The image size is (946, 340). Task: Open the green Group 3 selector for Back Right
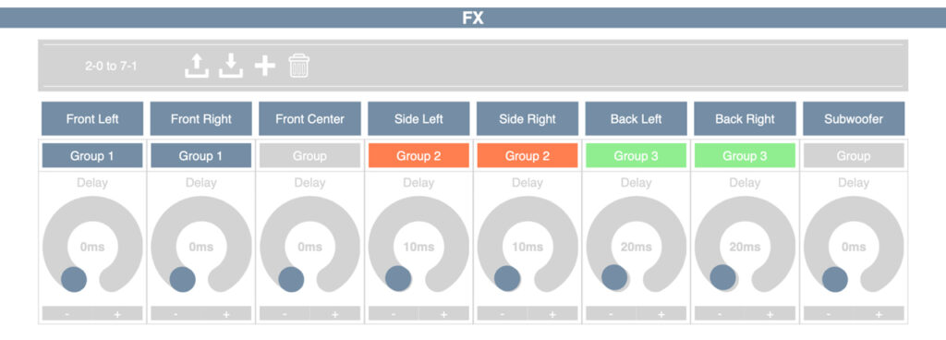(x=745, y=155)
